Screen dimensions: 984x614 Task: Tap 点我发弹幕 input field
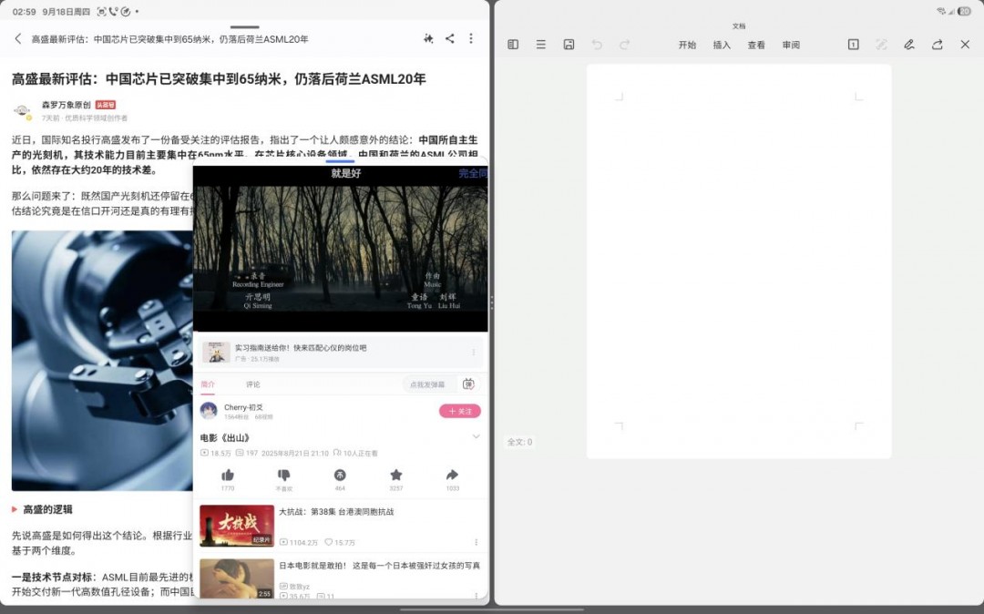(428, 384)
